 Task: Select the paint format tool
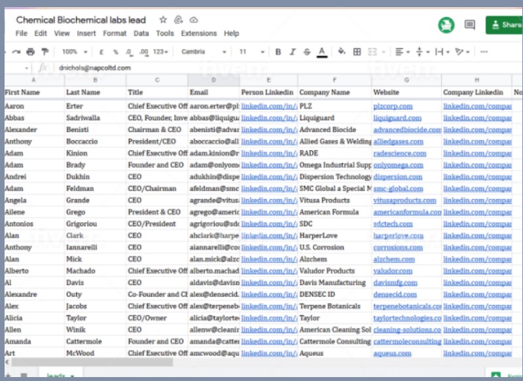[x=45, y=52]
